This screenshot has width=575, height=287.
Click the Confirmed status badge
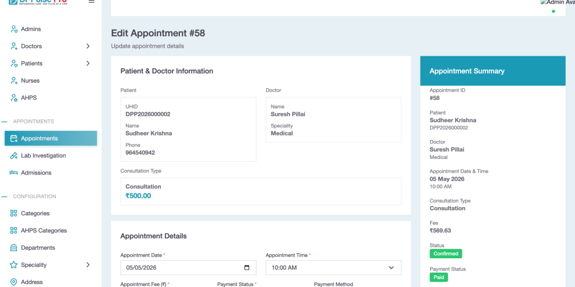446,254
